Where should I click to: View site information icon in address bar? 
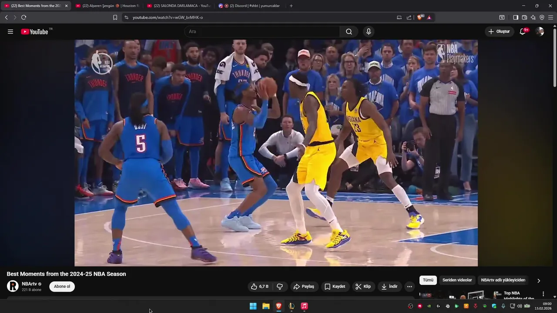coord(126,17)
